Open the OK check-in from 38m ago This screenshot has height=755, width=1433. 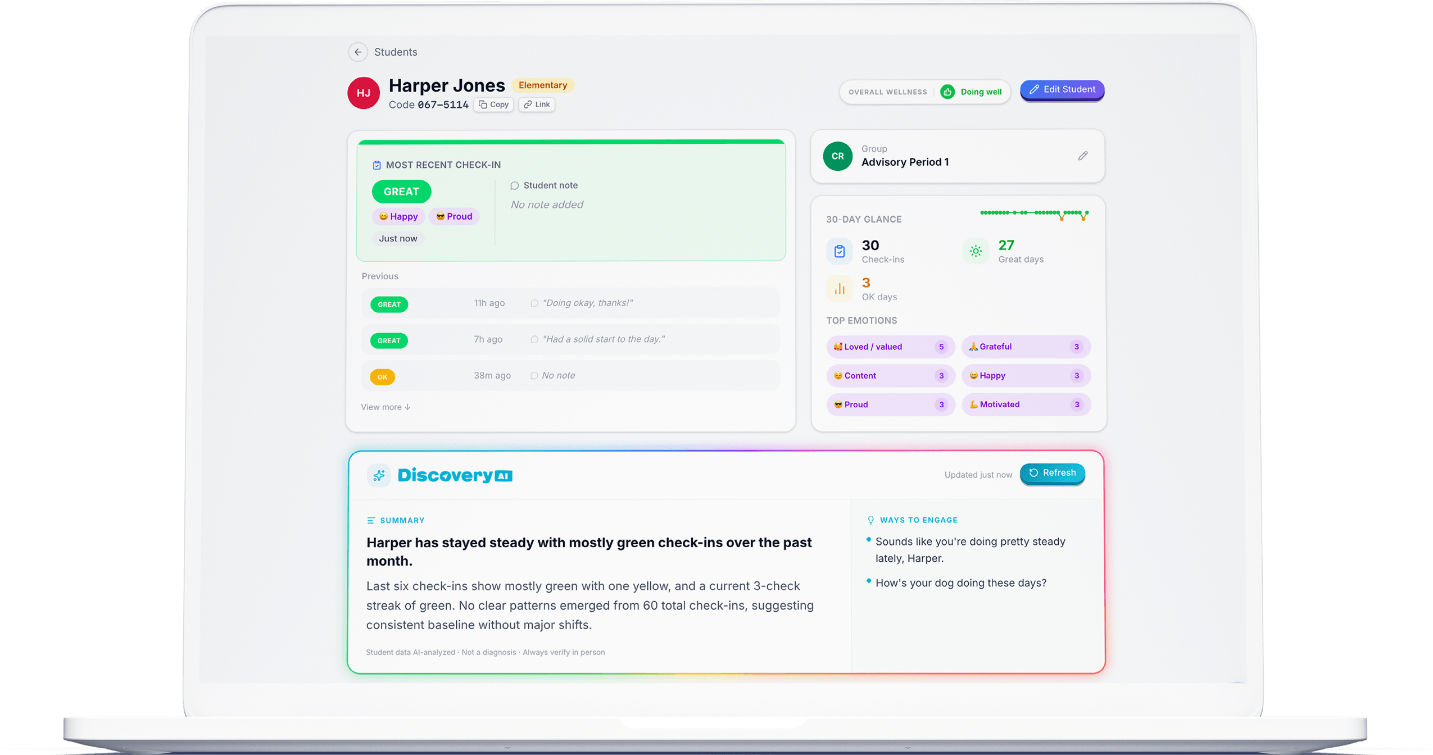pos(570,376)
